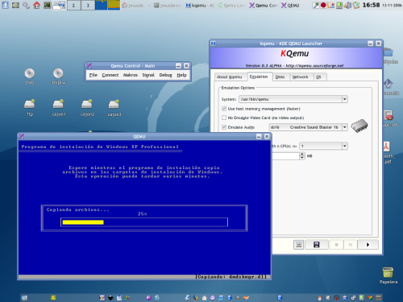Click the QEMU window title bar
This screenshot has height=302, width=403.
pos(139,136)
